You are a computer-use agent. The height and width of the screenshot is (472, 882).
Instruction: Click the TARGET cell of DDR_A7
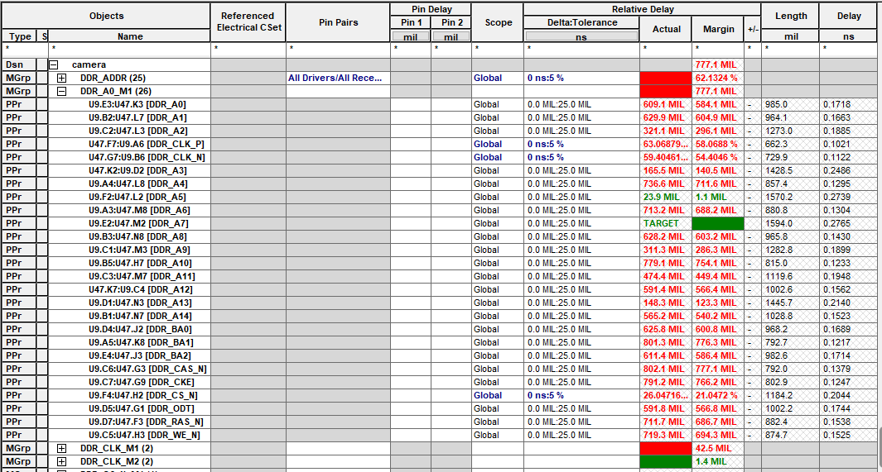pyautogui.click(x=666, y=223)
